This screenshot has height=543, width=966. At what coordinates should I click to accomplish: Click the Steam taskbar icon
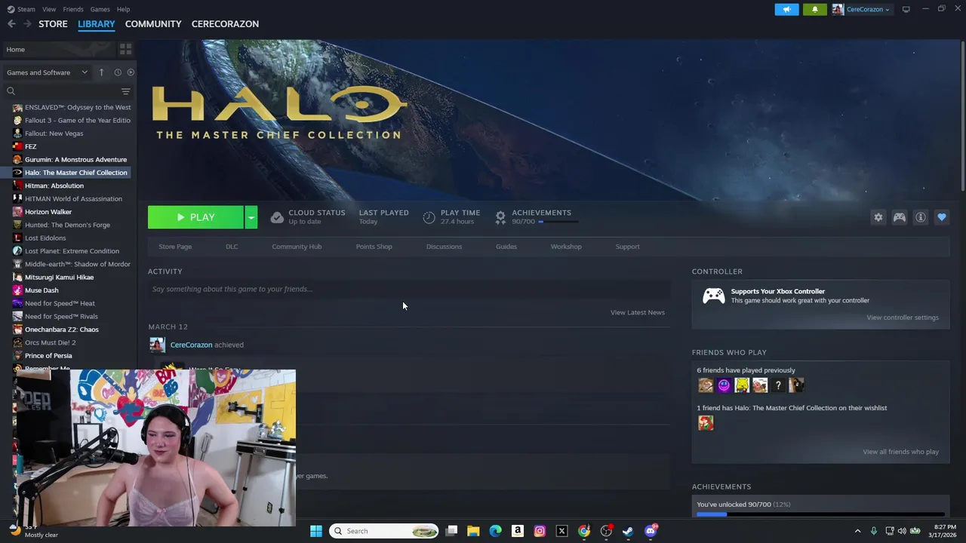(x=628, y=531)
